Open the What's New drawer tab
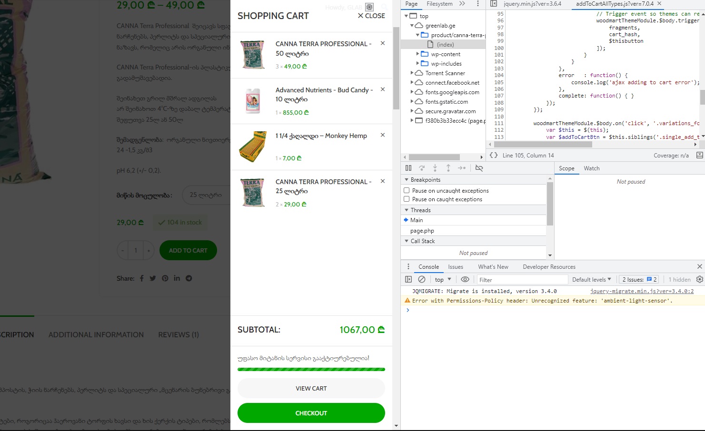This screenshot has height=431, width=705. coord(493,267)
